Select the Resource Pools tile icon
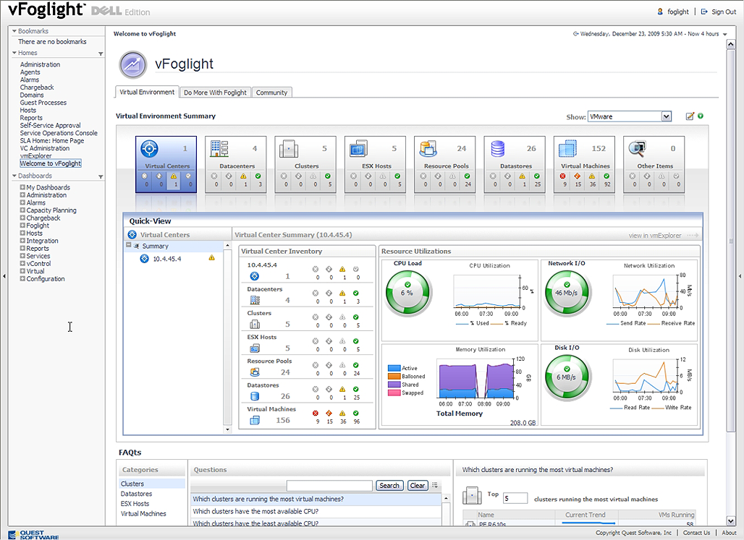 pyautogui.click(x=428, y=149)
